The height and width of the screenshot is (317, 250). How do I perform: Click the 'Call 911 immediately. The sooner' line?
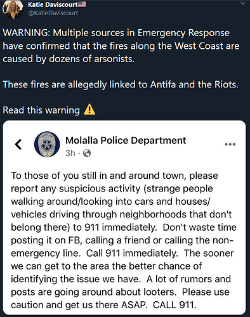coord(160,253)
